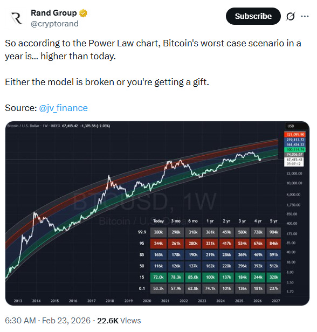Viewport: 317px width, 332px height.
Task: Click the red 244k cell in table
Action: point(158,244)
